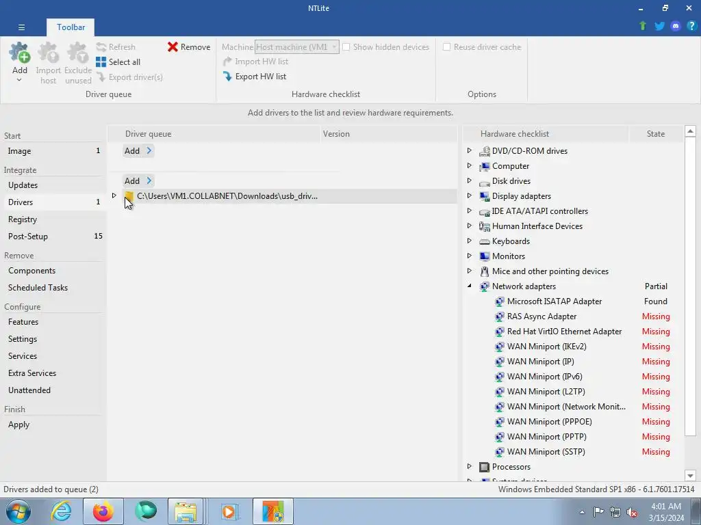Click the second Add button above the folder
701x525 pixels.
(x=138, y=180)
